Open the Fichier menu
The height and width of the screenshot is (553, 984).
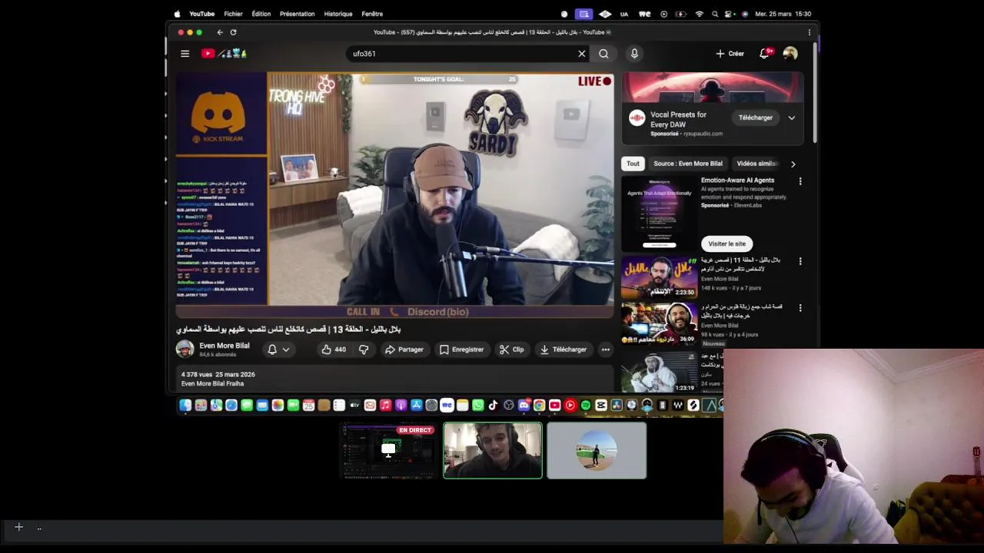[x=233, y=14]
